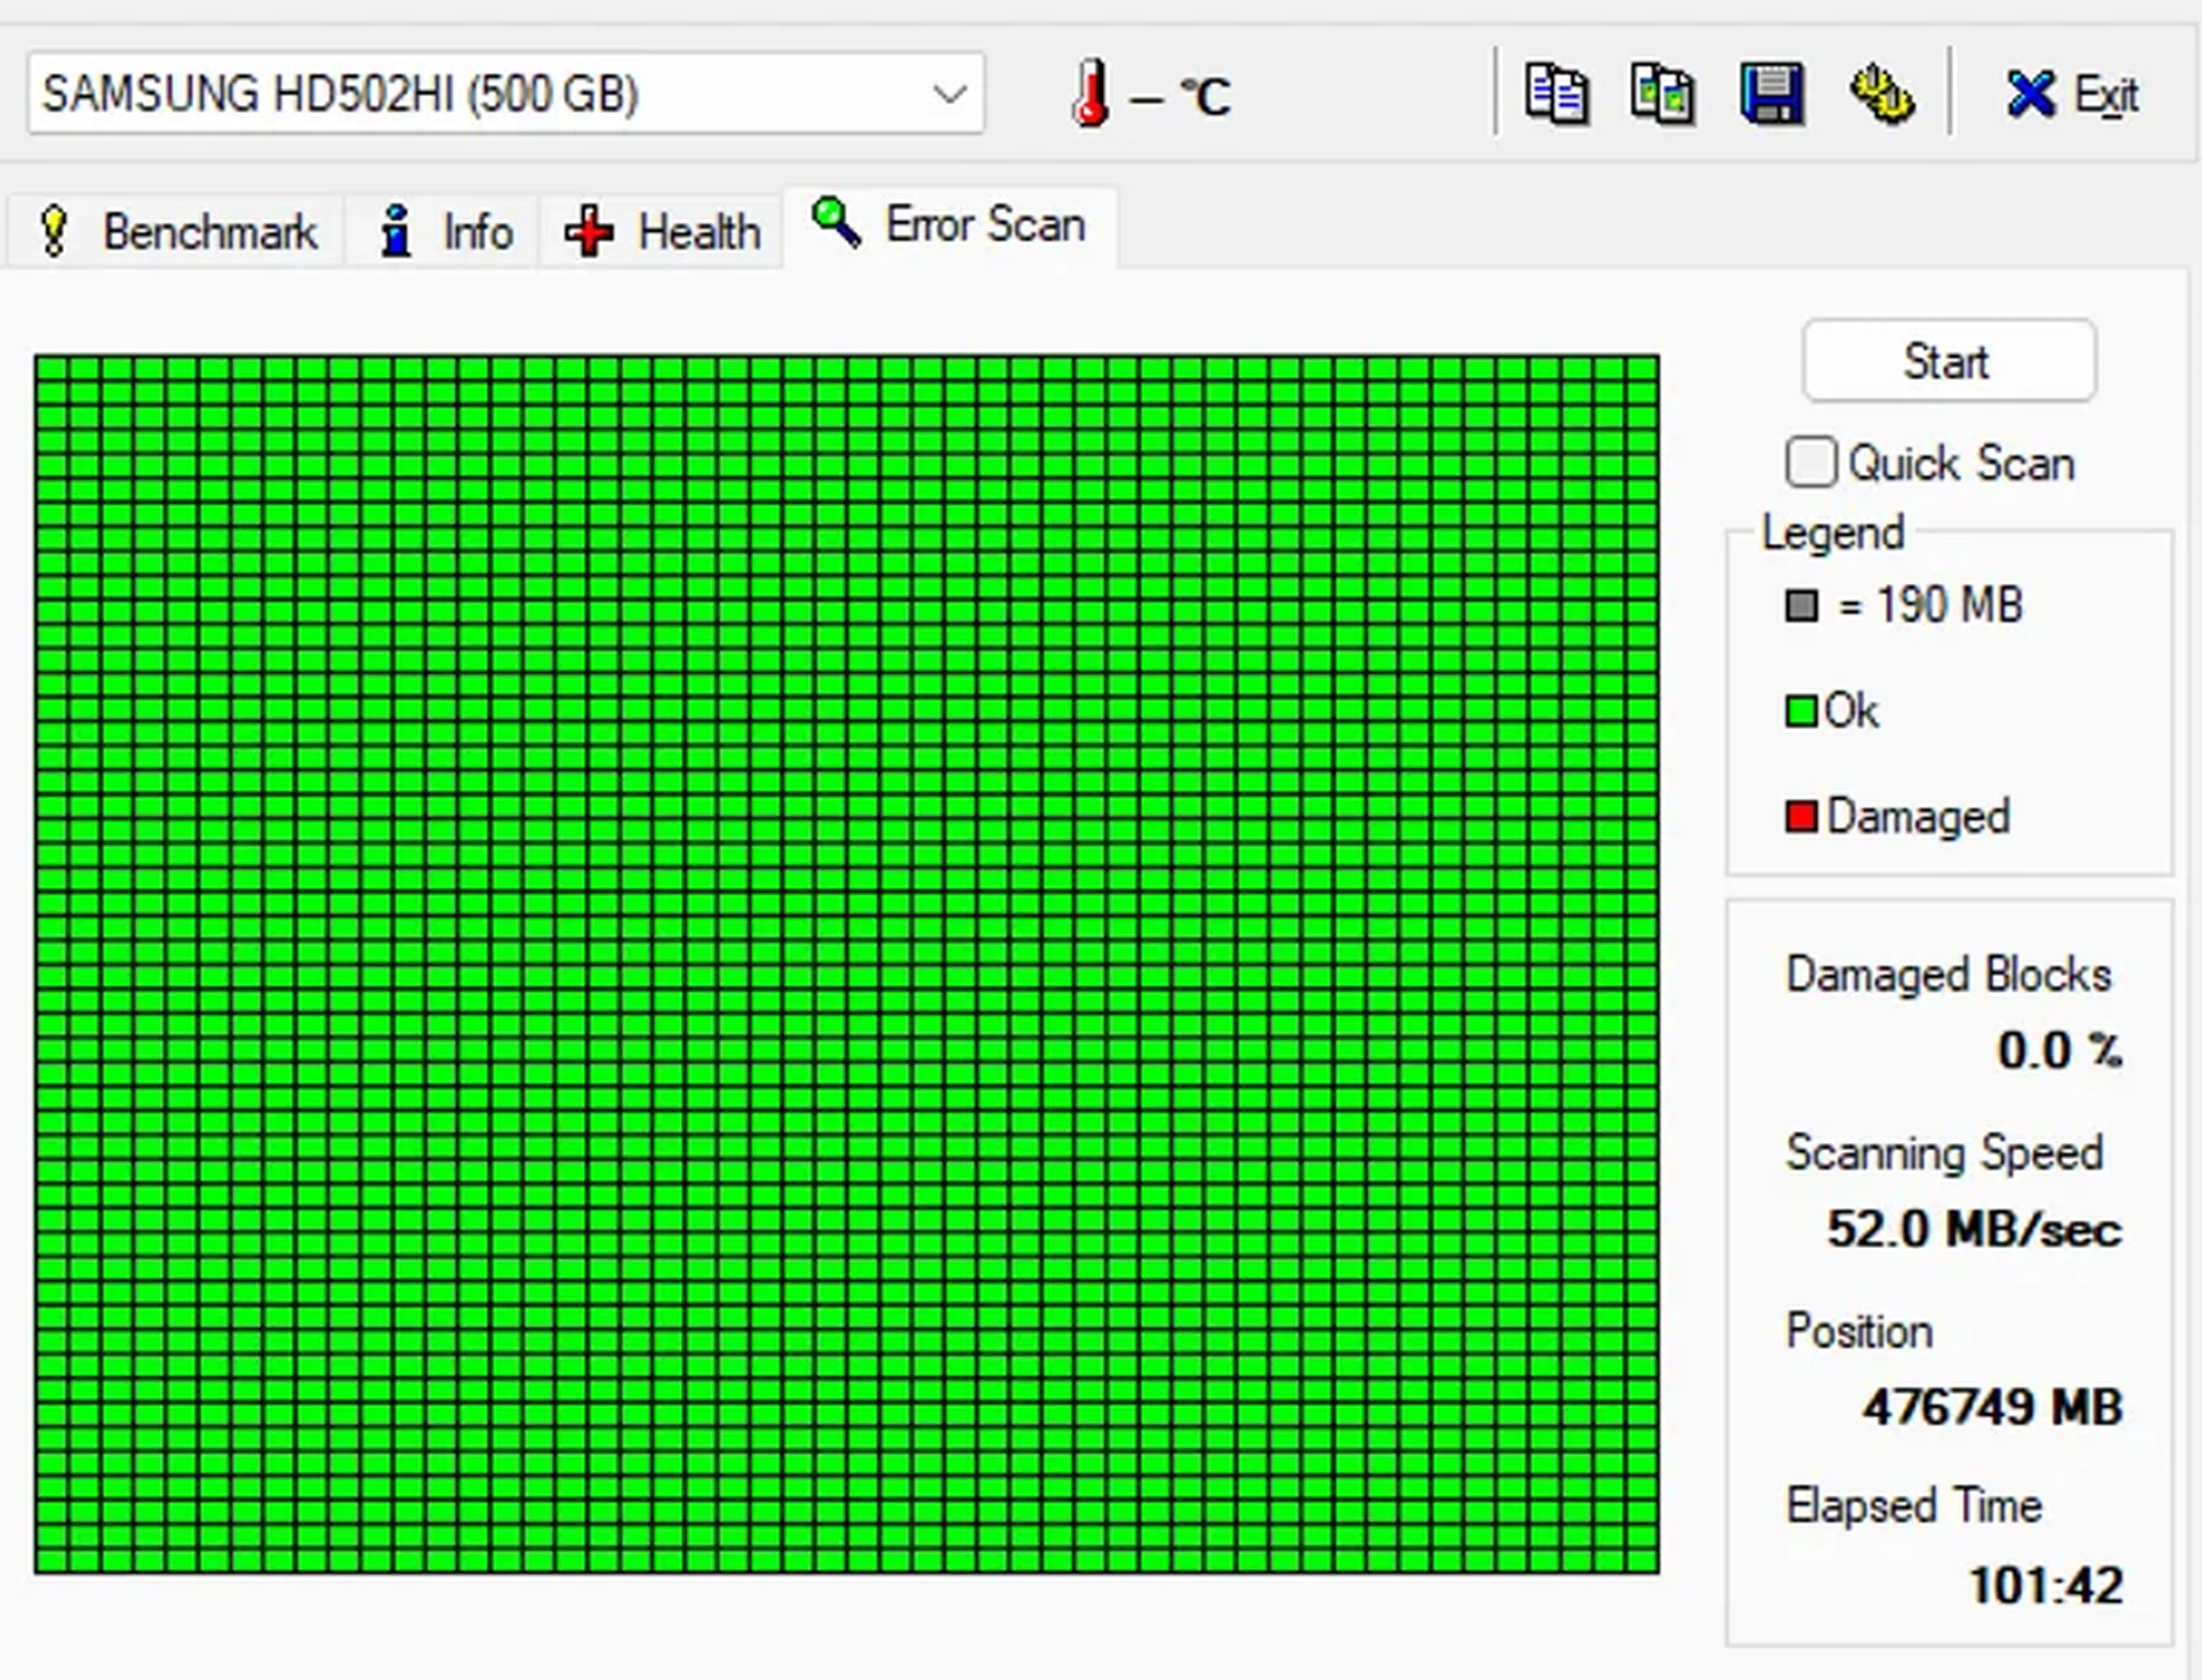
Task: Click the Position label
Action: click(x=1859, y=1331)
